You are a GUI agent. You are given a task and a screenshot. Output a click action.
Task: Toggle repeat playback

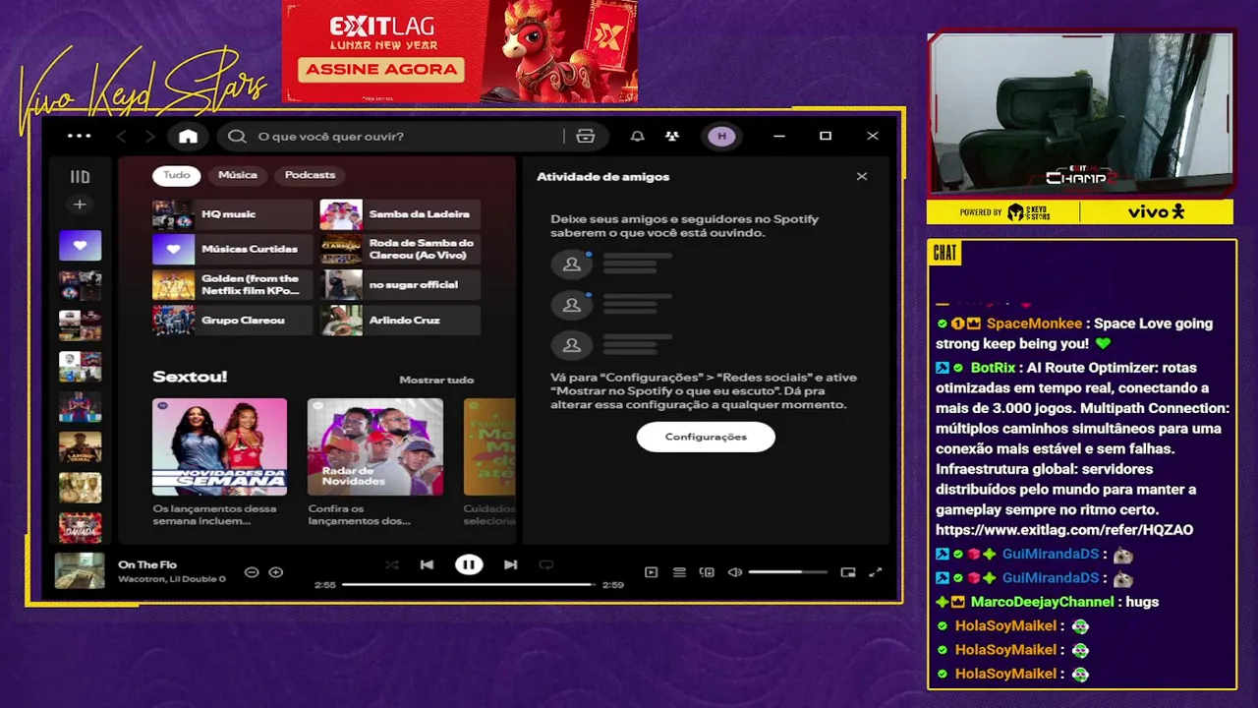(546, 564)
